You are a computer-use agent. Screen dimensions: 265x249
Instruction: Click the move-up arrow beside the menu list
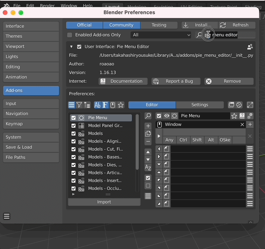[148, 152]
